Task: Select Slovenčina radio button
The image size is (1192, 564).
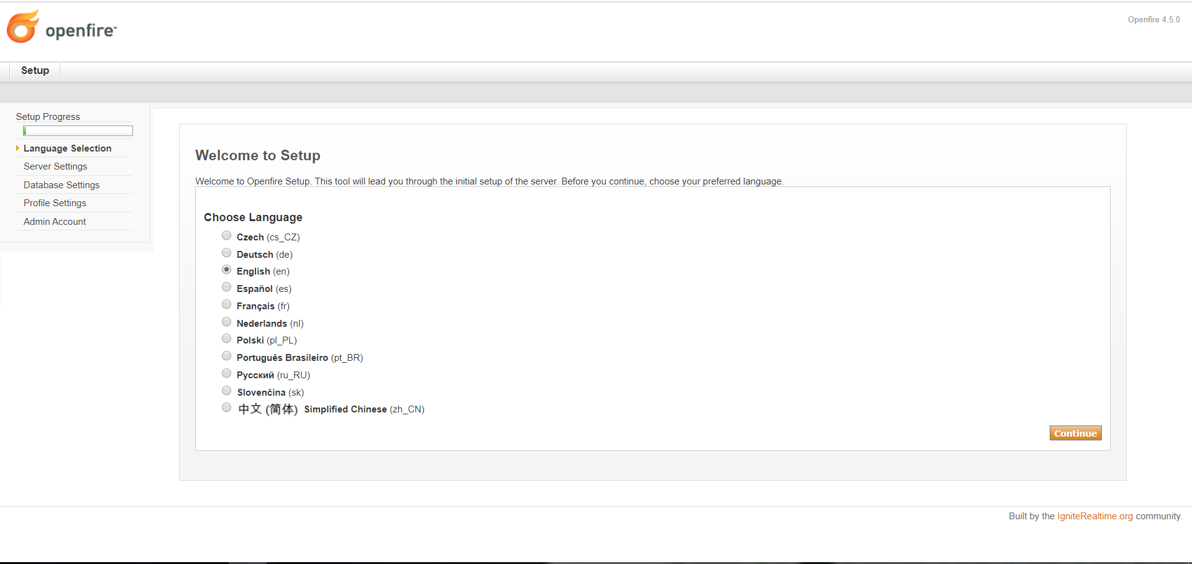Action: [227, 391]
